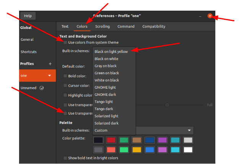Expand the Palette built-in schemes dropdown
The image size is (239, 164).
189,131
